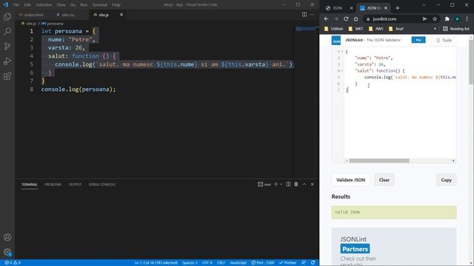Split the VS Code editor right

click(x=304, y=15)
